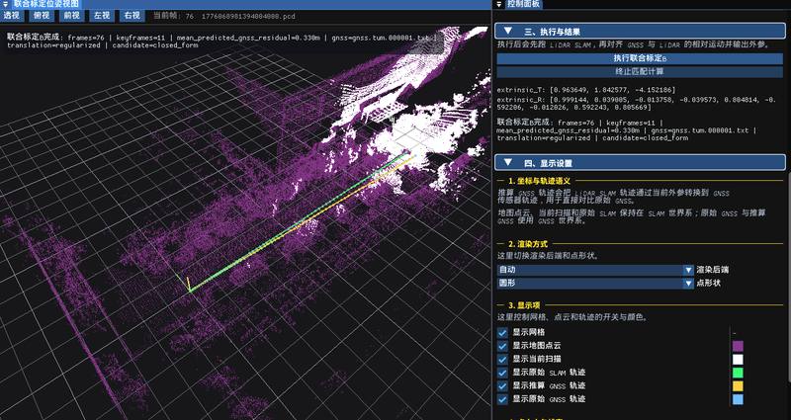791x420 pixels.
Task: Open the blue original GNSS color swatch
Action: coord(738,399)
